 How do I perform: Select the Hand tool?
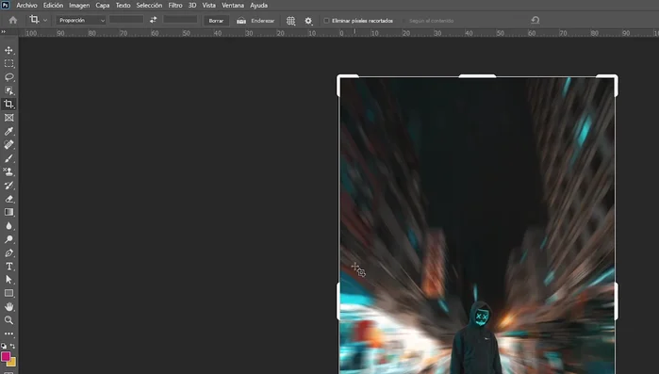[x=8, y=306]
